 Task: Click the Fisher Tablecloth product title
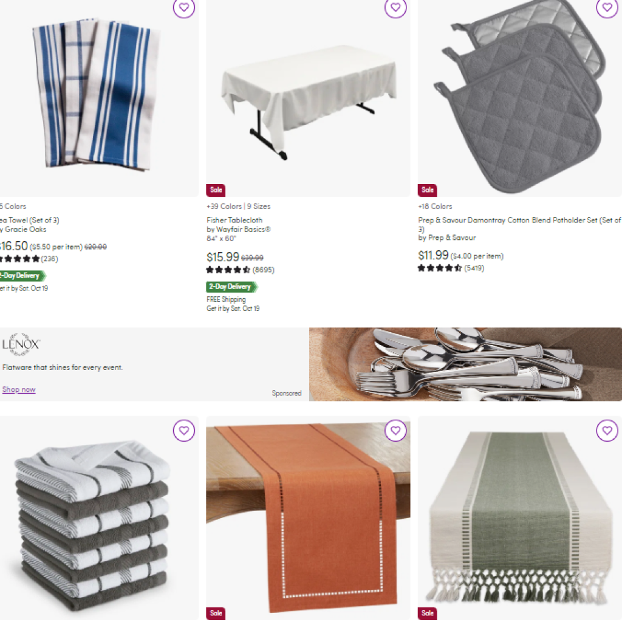(x=234, y=220)
